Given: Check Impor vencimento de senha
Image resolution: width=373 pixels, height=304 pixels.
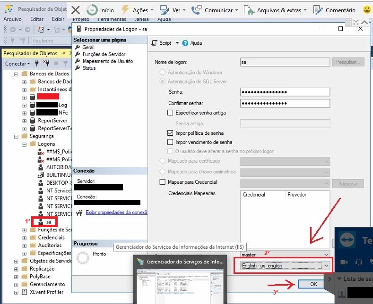Looking at the screenshot, I should [x=170, y=142].
